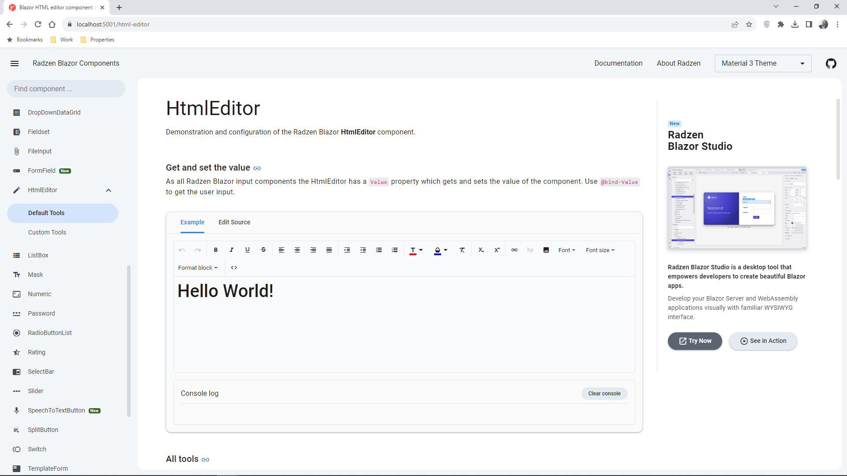The width and height of the screenshot is (847, 476).
Task: Collapse the HtmlEditor sidebar section
Action: pos(108,190)
